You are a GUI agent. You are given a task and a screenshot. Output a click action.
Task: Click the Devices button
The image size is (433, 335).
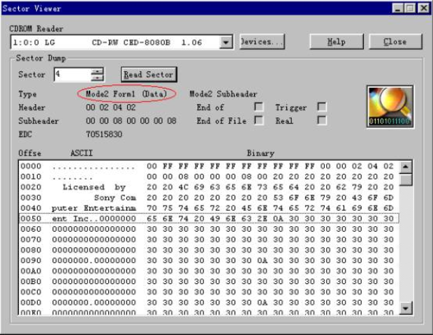click(261, 42)
